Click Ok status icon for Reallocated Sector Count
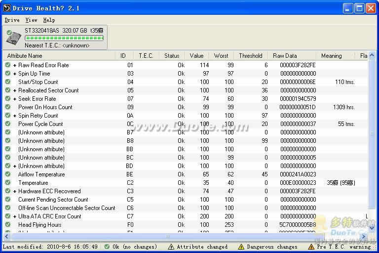Viewport: 379px width, 253px height. [x=8, y=90]
